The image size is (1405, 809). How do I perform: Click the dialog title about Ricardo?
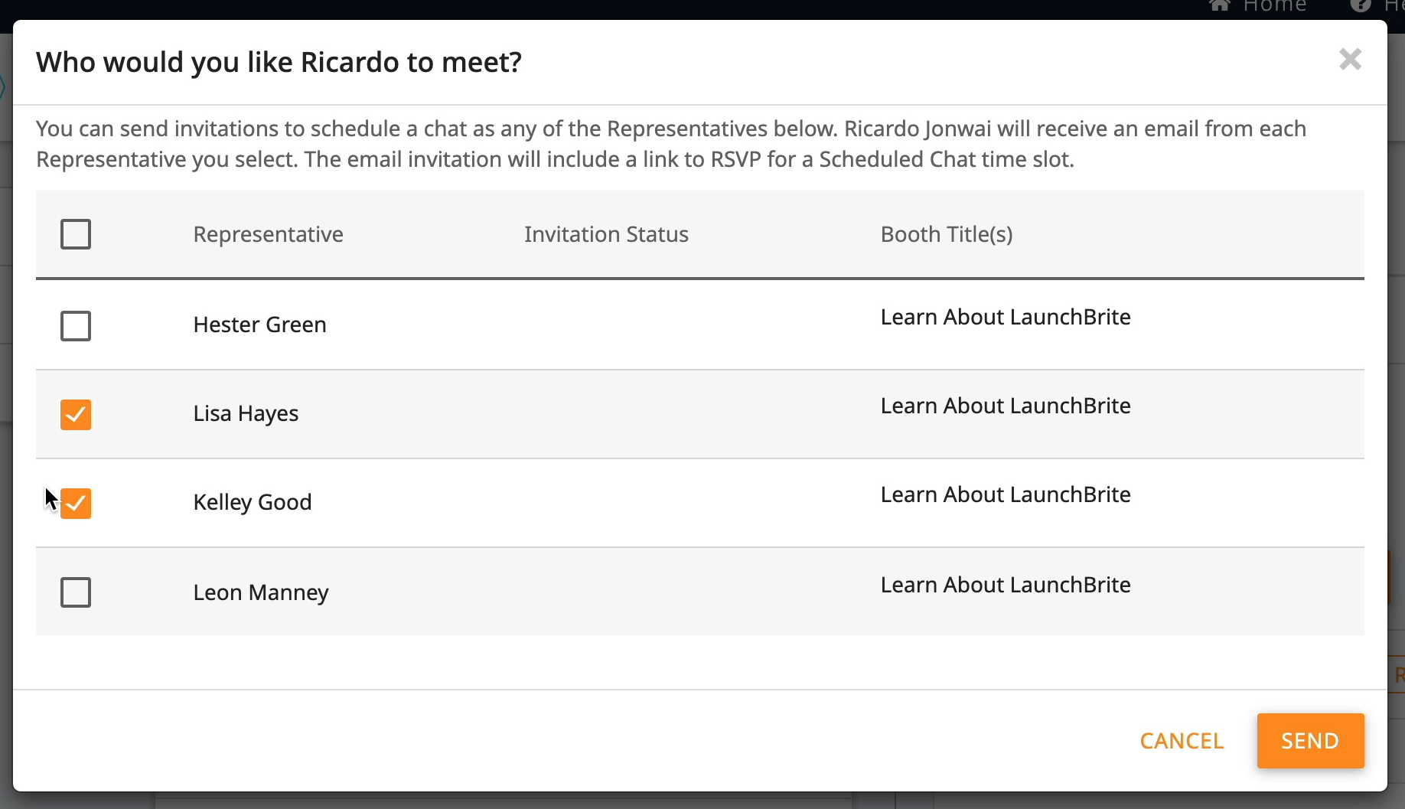279,62
